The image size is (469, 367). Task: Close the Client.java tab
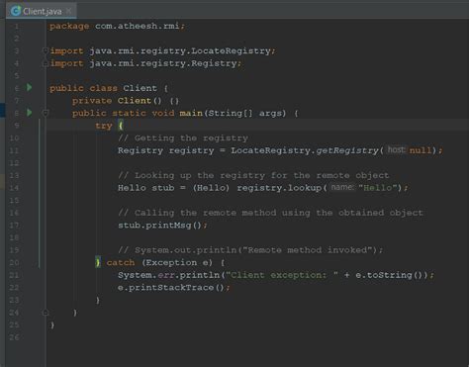pyautogui.click(x=68, y=11)
